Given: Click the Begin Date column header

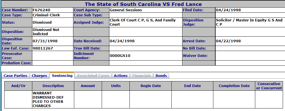Looking at the screenshot, I should [x=151, y=86].
